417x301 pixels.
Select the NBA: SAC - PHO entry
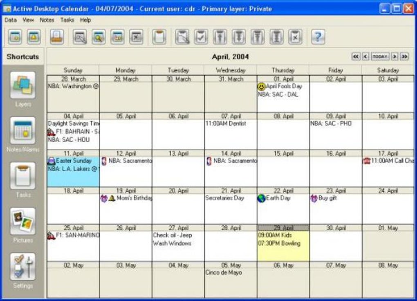pyautogui.click(x=331, y=124)
